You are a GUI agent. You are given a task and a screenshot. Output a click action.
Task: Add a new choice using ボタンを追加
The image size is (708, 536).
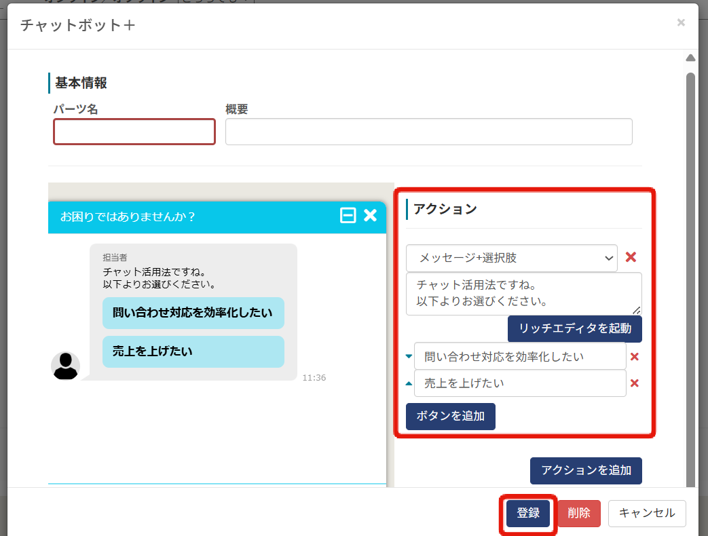[x=450, y=416]
